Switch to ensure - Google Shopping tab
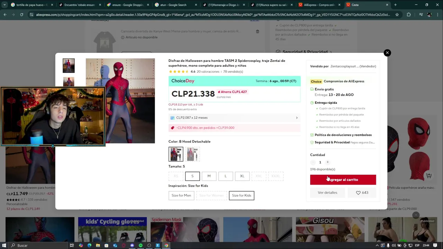The width and height of the screenshot is (443, 249). coord(128,5)
